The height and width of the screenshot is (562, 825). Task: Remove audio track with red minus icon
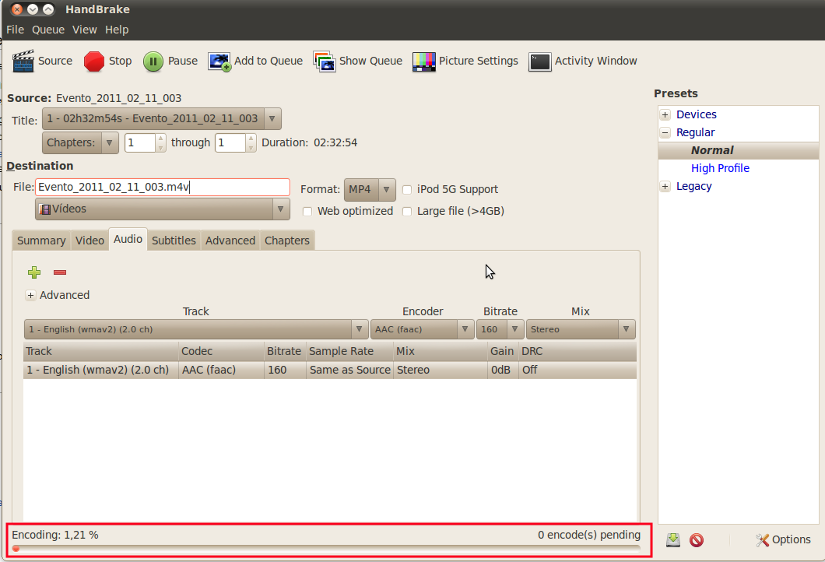coord(60,272)
